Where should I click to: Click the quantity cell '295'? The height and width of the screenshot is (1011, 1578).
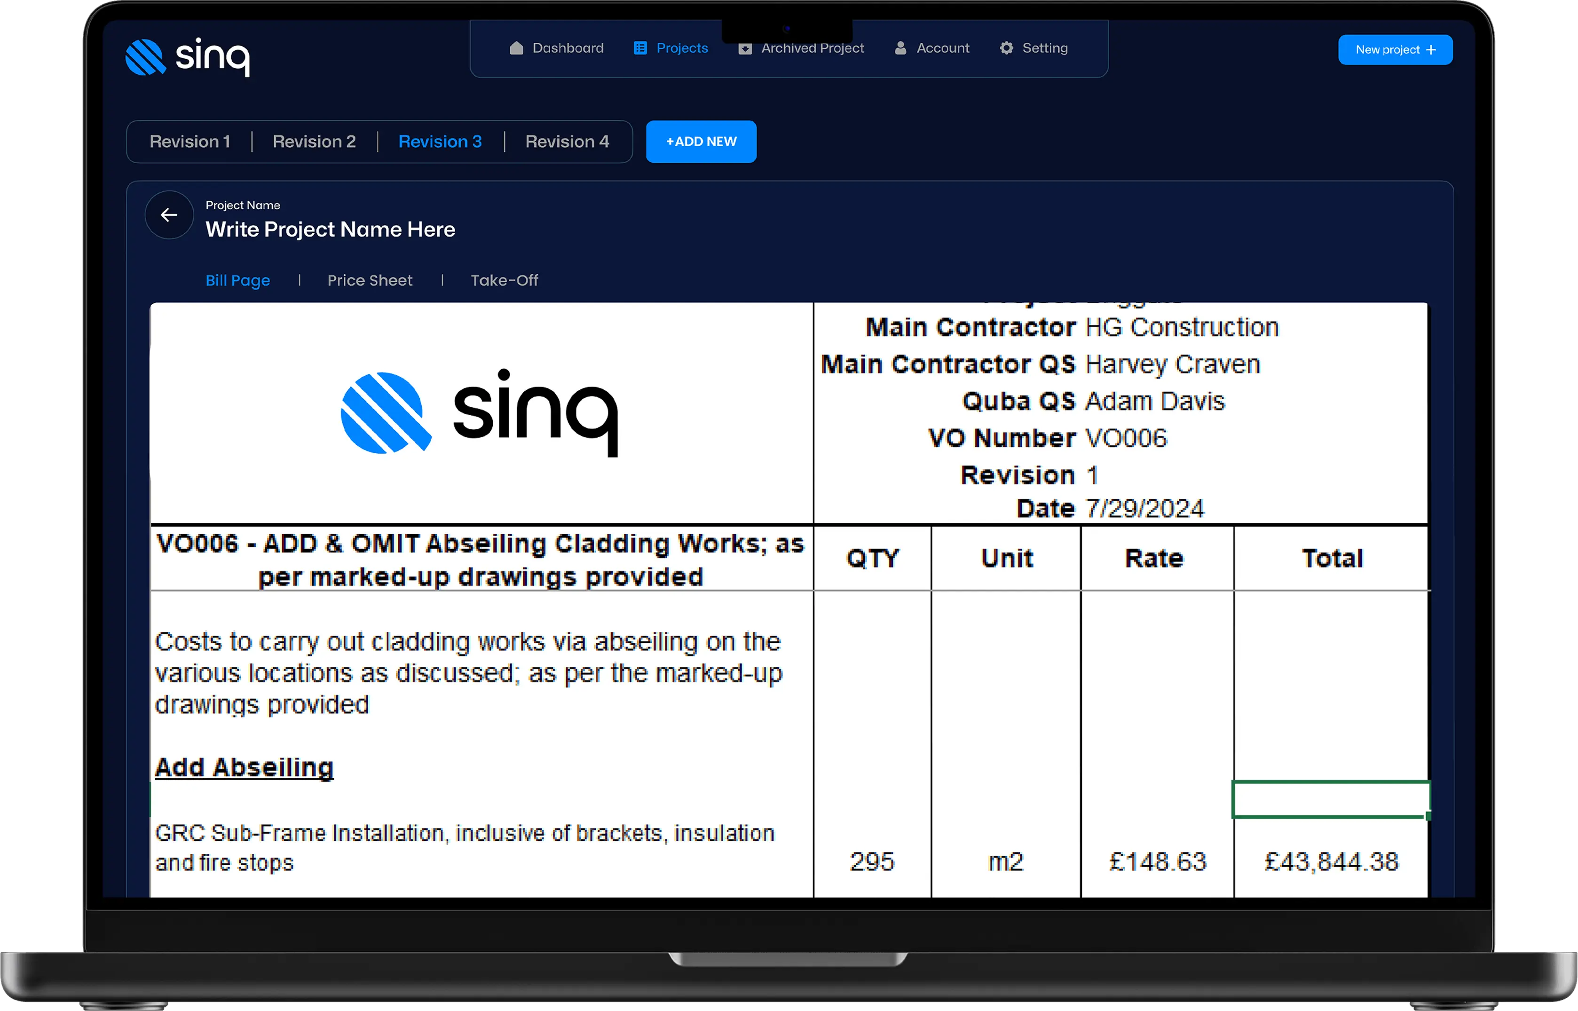tap(872, 862)
